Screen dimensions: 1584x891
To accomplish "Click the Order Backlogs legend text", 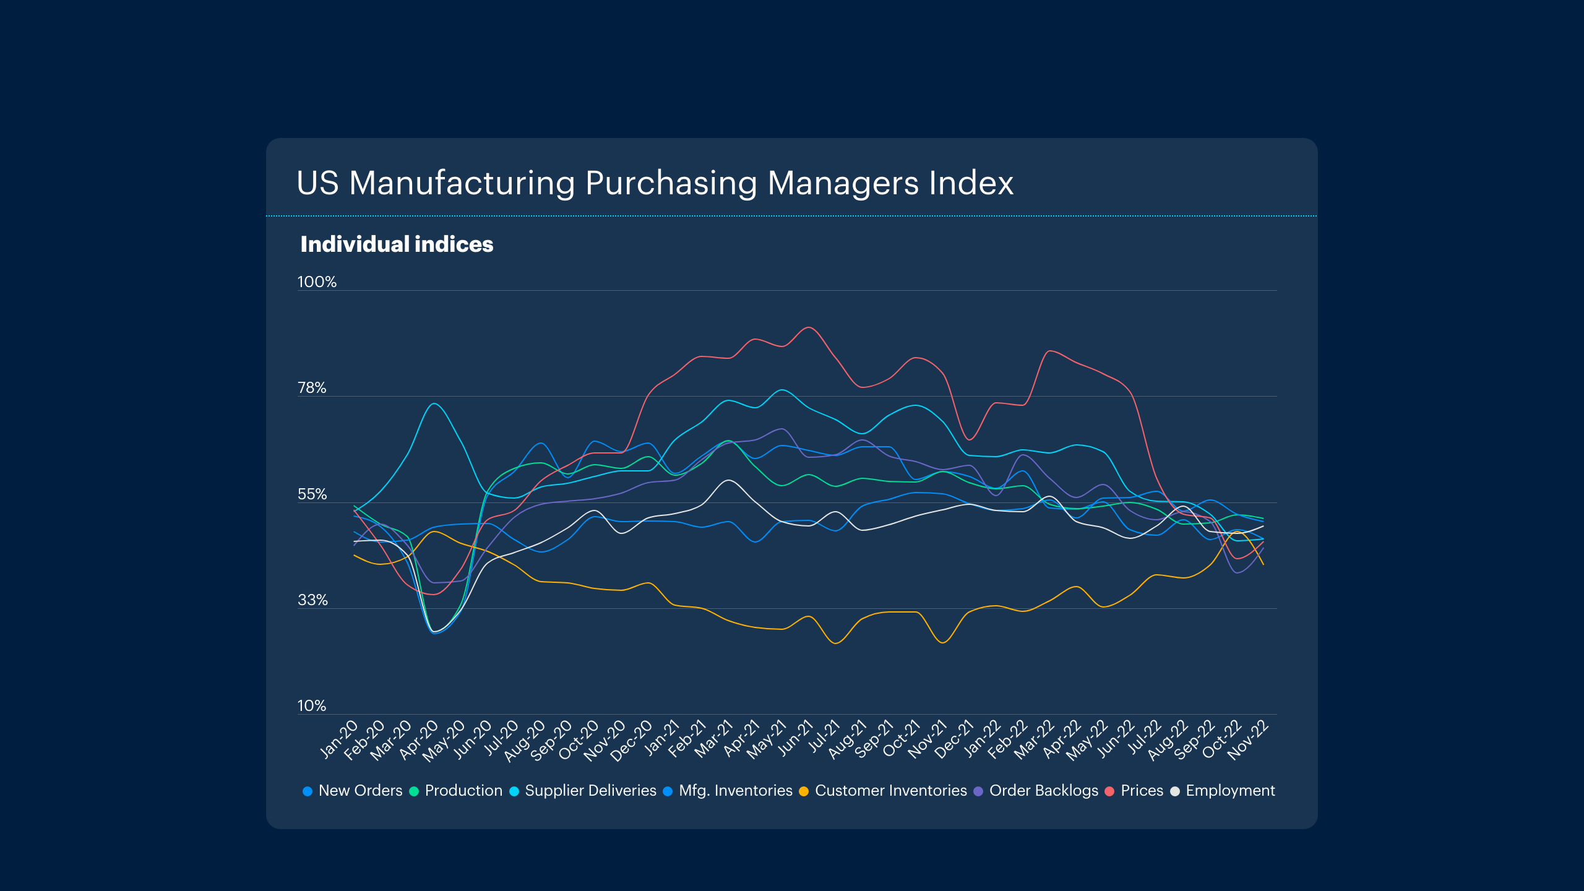I will point(1043,791).
